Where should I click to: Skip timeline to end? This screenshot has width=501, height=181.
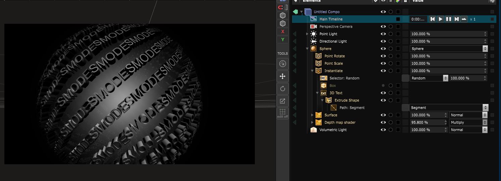456,19
